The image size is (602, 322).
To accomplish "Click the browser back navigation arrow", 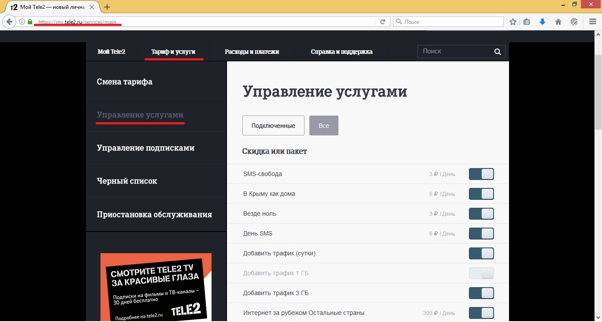I will tap(9, 21).
